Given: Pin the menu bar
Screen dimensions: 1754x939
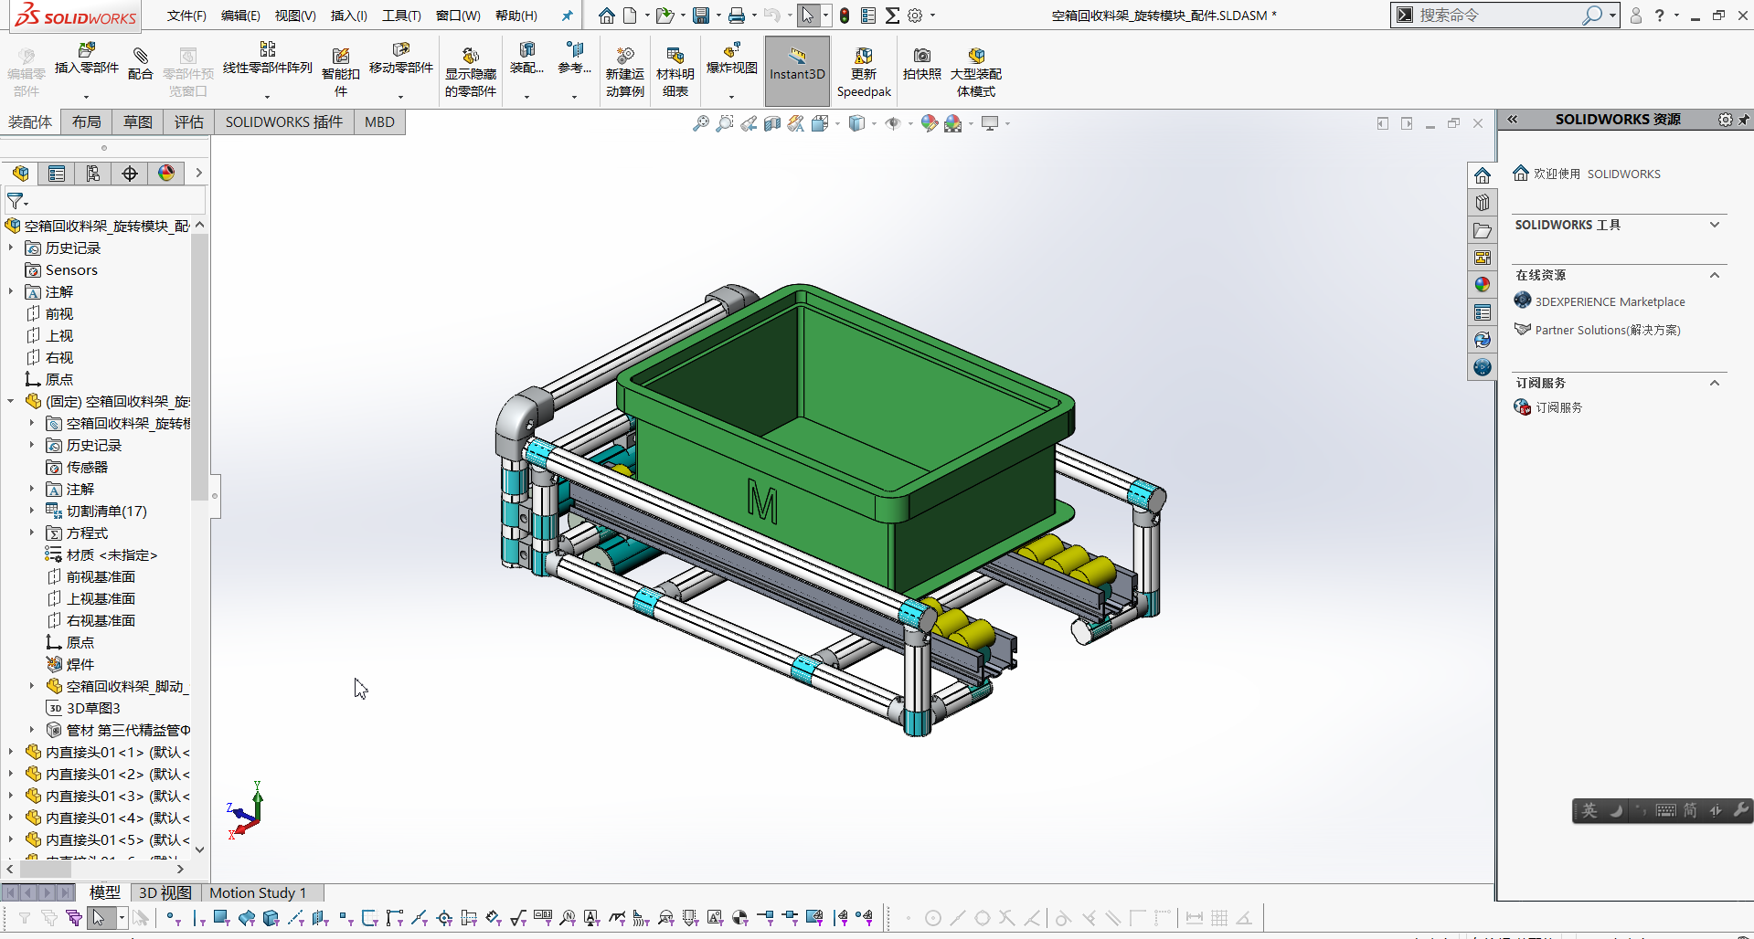Looking at the screenshot, I should [x=567, y=16].
